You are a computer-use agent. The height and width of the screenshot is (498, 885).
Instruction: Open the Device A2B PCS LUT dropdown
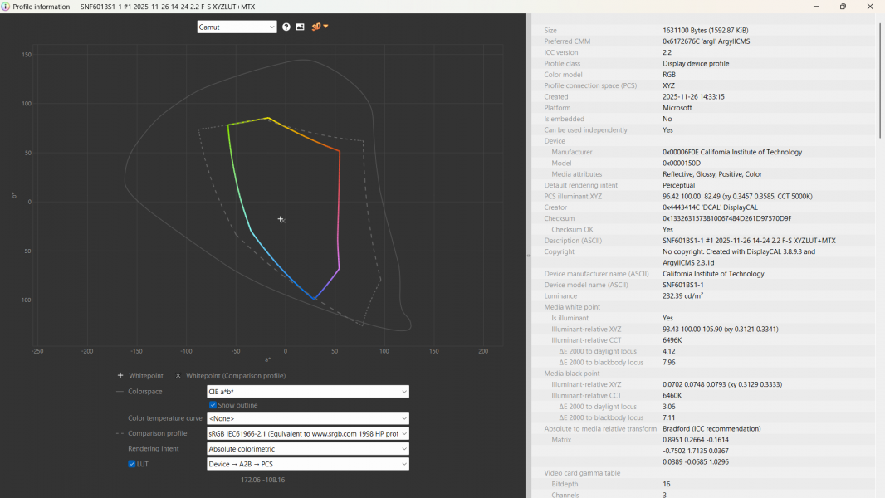(x=307, y=464)
